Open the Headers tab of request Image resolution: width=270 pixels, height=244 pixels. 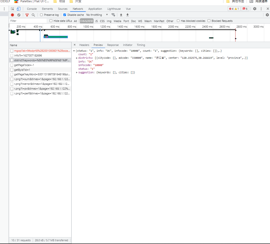[84, 45]
